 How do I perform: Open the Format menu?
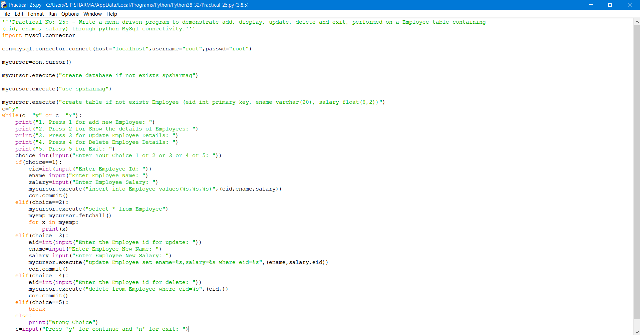pos(35,14)
